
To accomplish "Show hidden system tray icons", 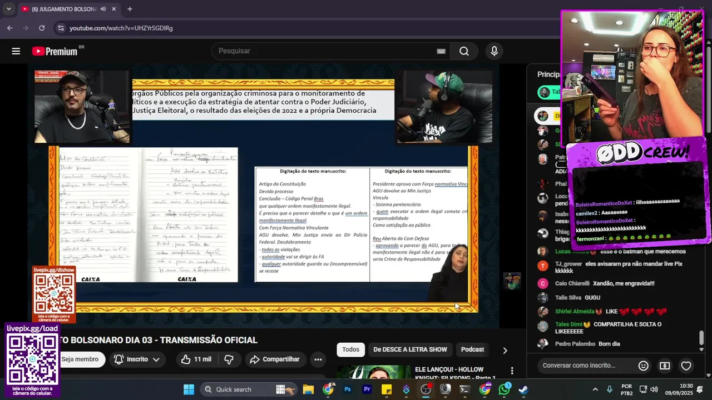I will pyautogui.click(x=595, y=389).
